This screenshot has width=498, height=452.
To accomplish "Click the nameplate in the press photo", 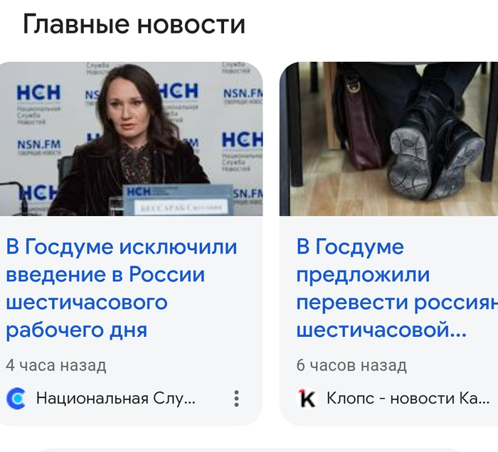I will point(178,200).
